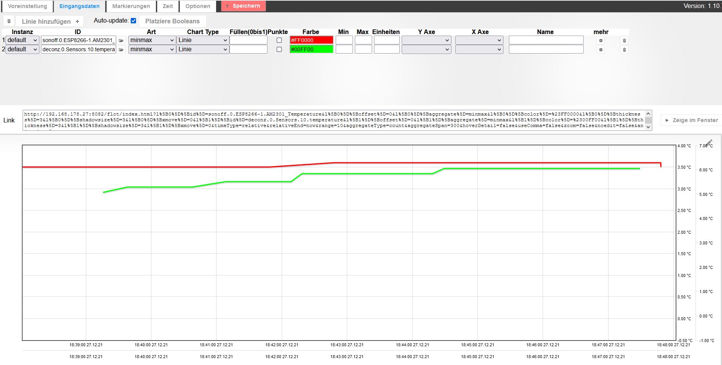Click the pencil icon above the chart axes
The image size is (722, 365).
[709, 142]
